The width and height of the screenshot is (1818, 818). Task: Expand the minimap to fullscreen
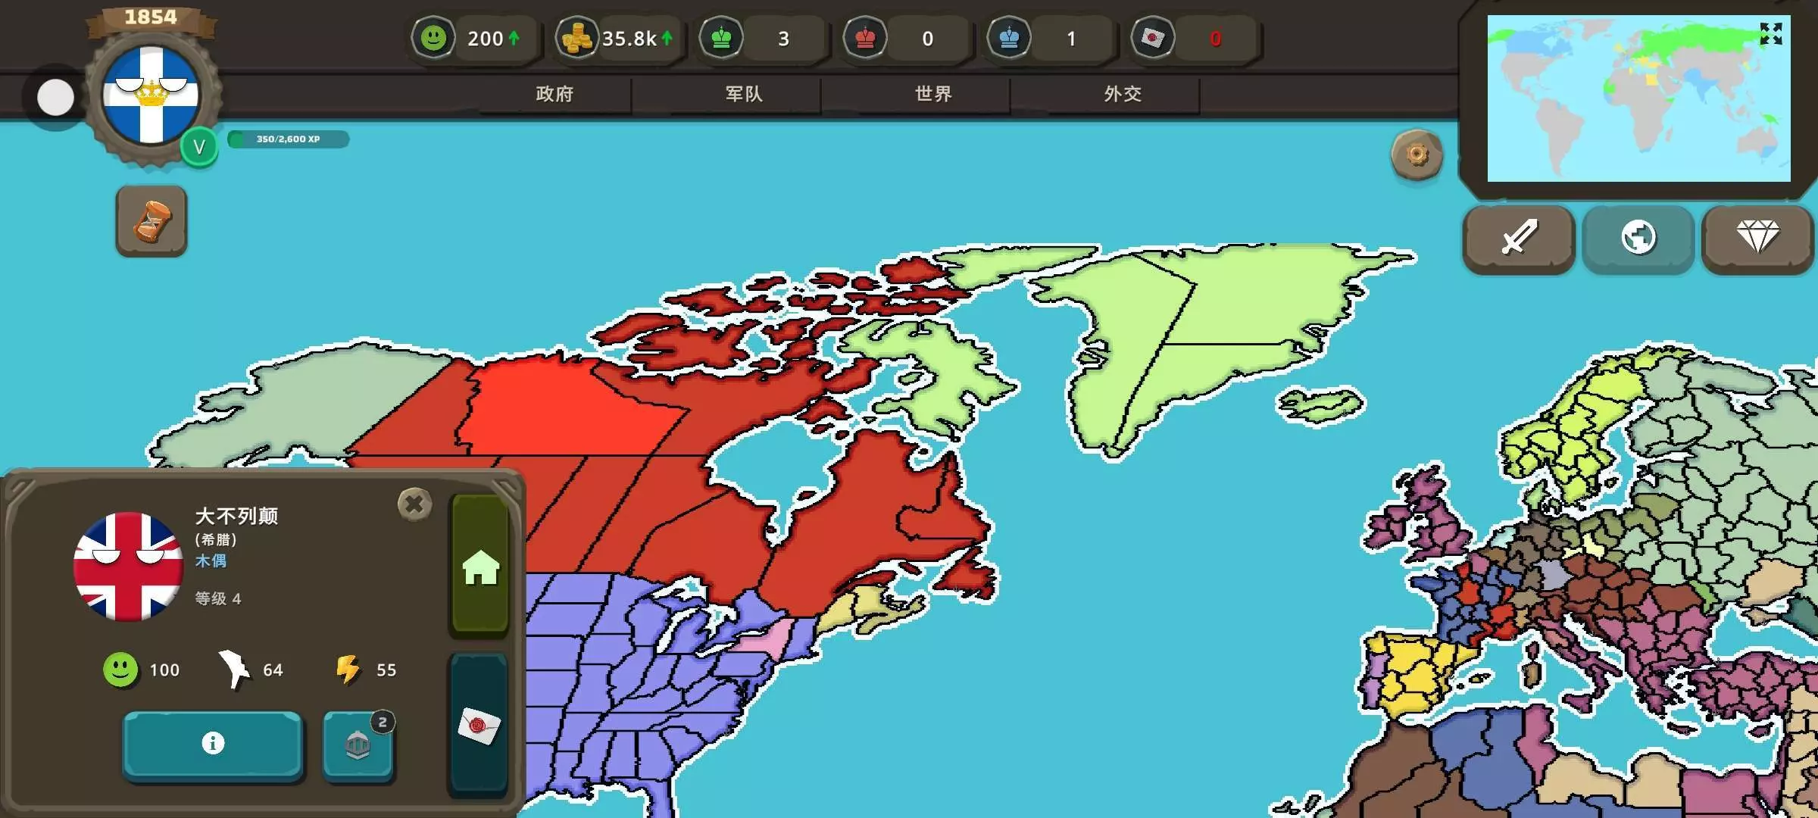coord(1770,33)
